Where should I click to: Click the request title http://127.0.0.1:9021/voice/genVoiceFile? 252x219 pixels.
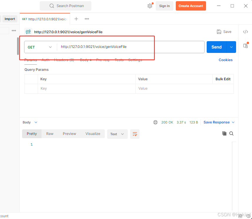point(68,32)
